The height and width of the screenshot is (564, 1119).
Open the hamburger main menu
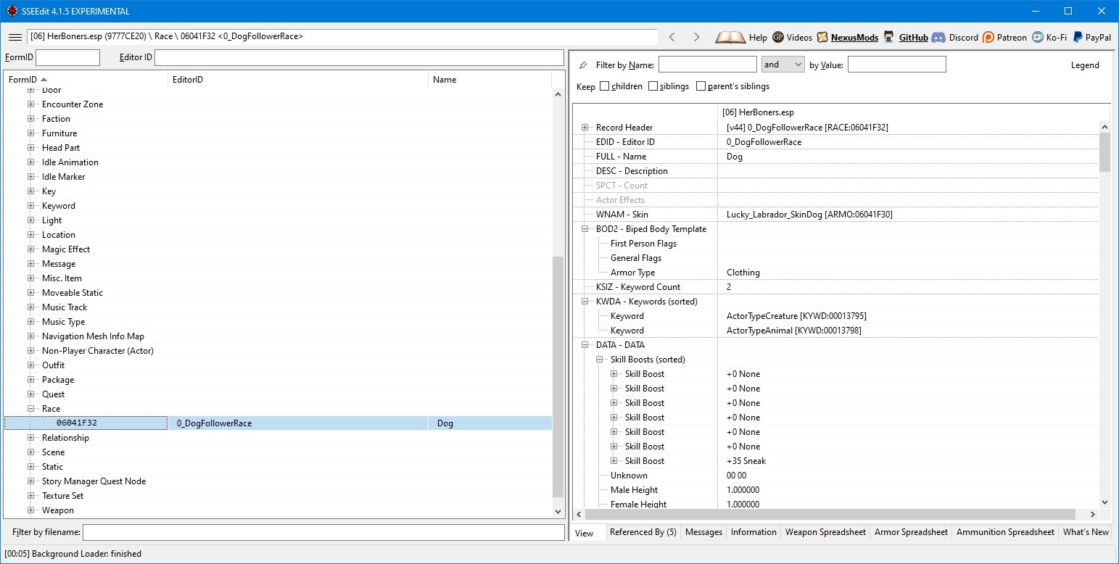coord(15,37)
